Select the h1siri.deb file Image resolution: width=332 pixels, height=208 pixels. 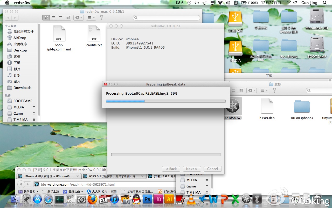click(267, 106)
